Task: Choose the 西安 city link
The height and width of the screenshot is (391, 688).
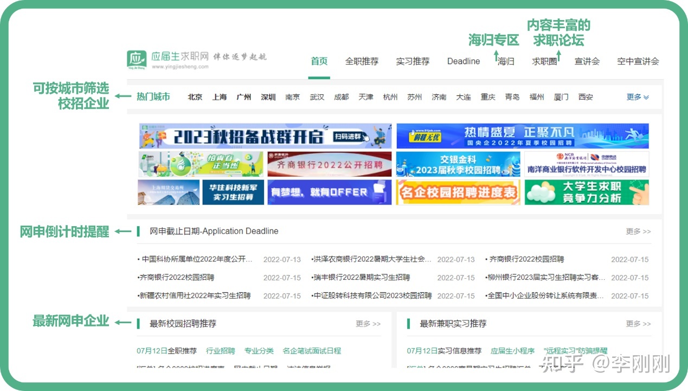Action: coord(586,97)
